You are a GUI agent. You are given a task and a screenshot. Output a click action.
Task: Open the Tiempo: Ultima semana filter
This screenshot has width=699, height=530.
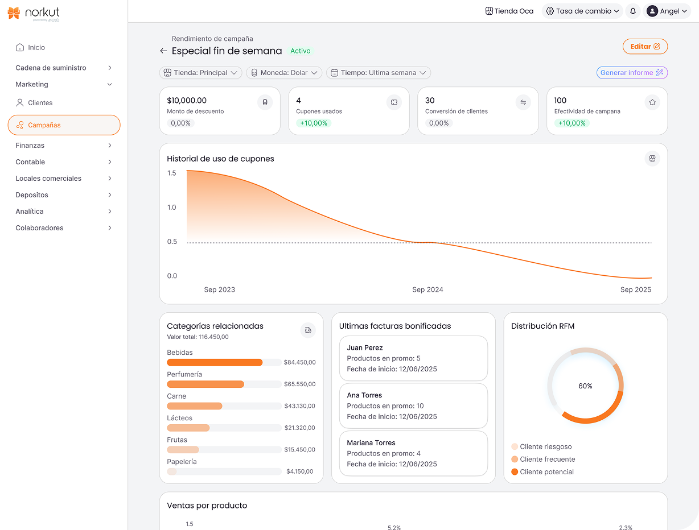coord(379,73)
